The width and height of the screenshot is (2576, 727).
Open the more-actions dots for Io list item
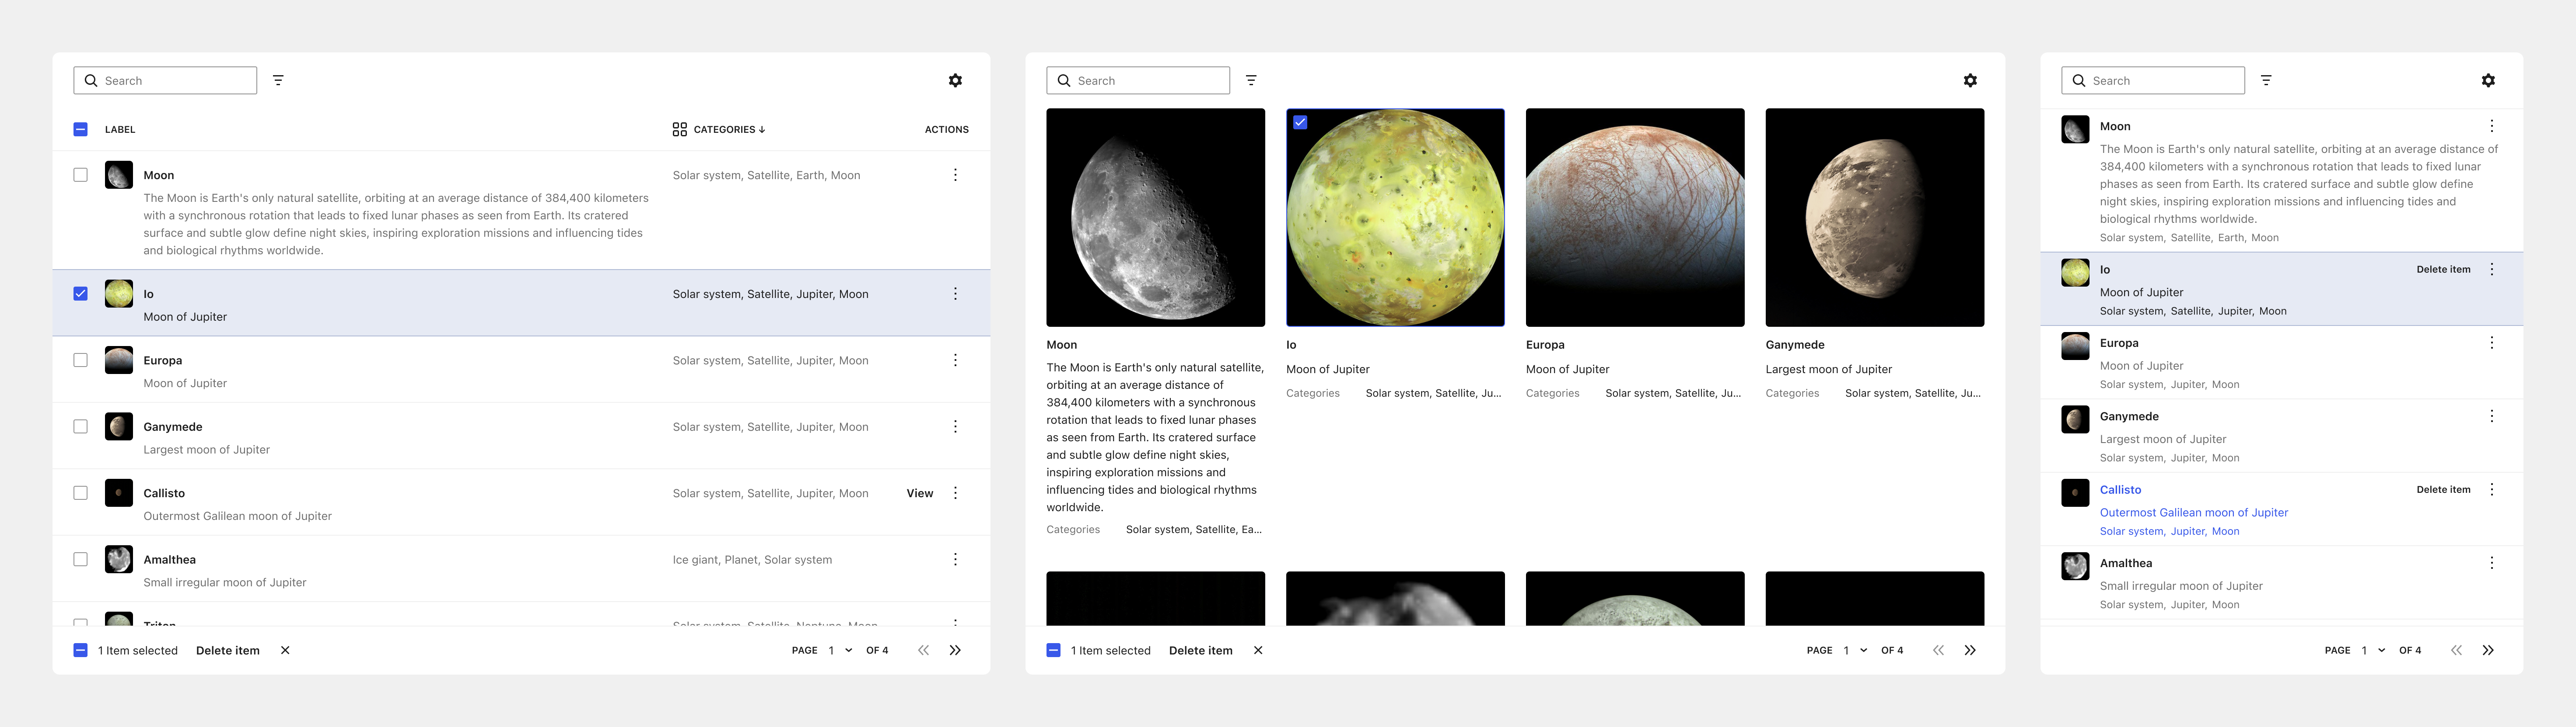2491,270
